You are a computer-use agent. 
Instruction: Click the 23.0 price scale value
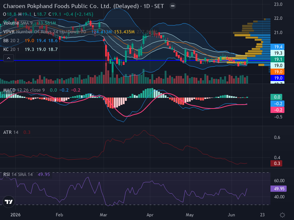278,4
